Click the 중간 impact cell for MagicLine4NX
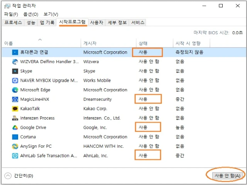The width and height of the screenshot is (247, 185). 180,99
